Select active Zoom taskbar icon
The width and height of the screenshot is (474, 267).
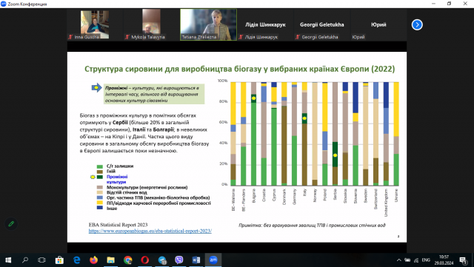pyautogui.click(x=213, y=260)
